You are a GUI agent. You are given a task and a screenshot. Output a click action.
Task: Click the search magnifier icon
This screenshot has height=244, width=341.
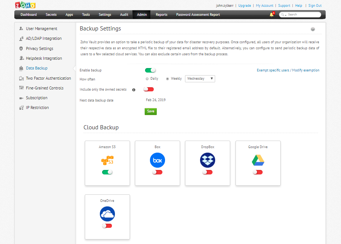tap(283, 15)
